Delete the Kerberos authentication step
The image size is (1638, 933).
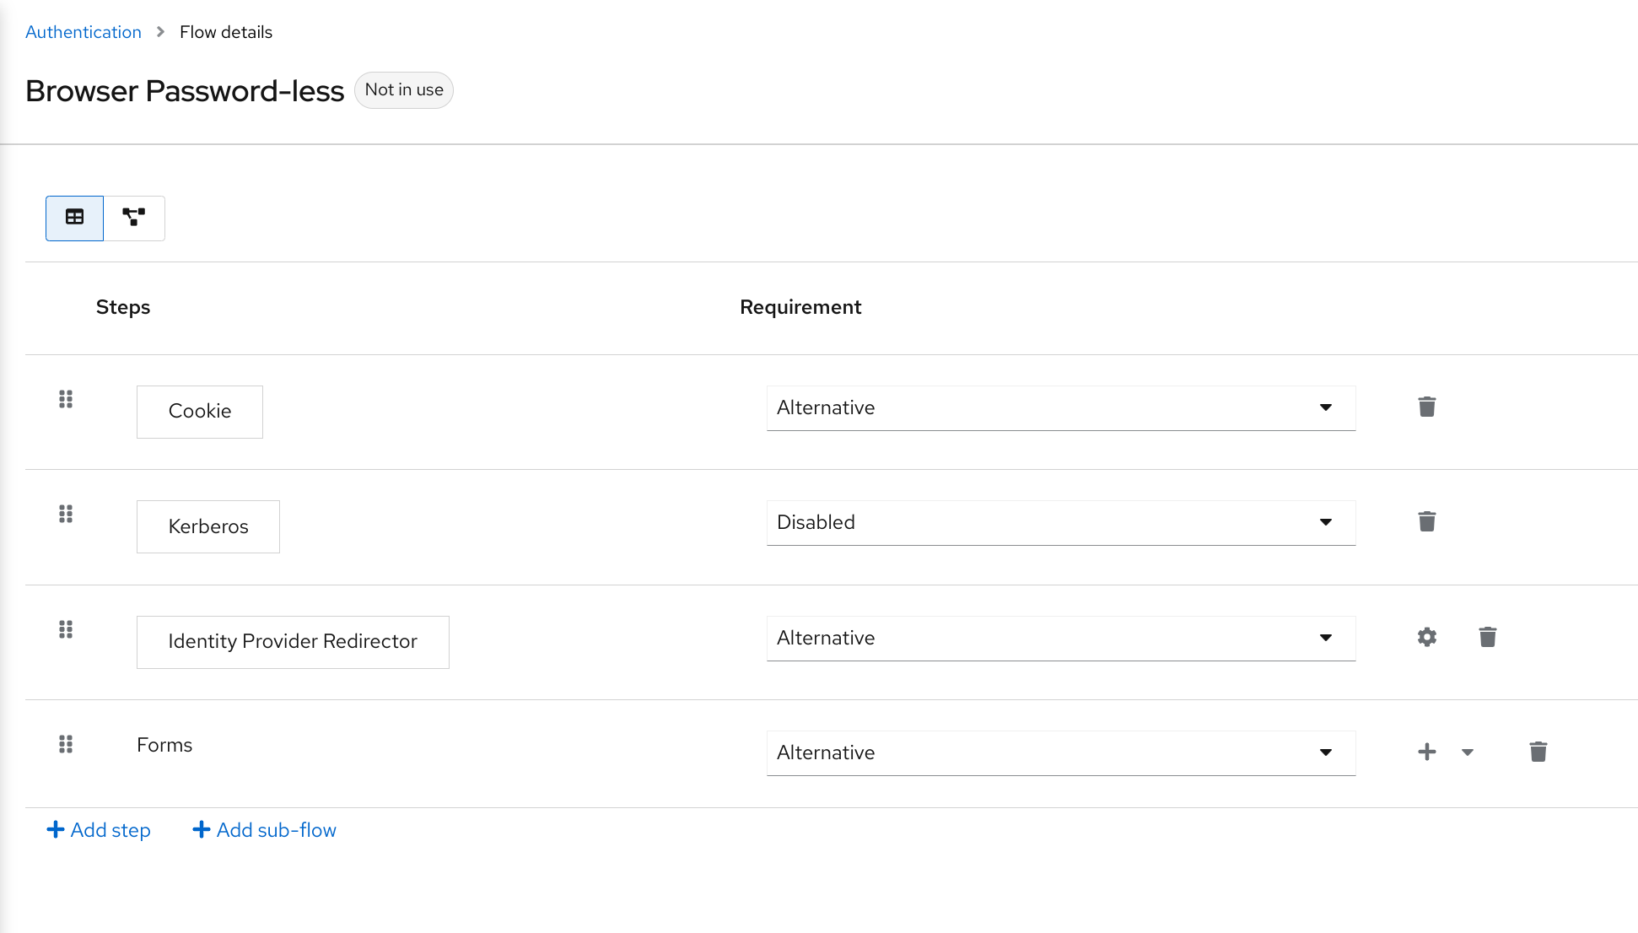point(1426,520)
